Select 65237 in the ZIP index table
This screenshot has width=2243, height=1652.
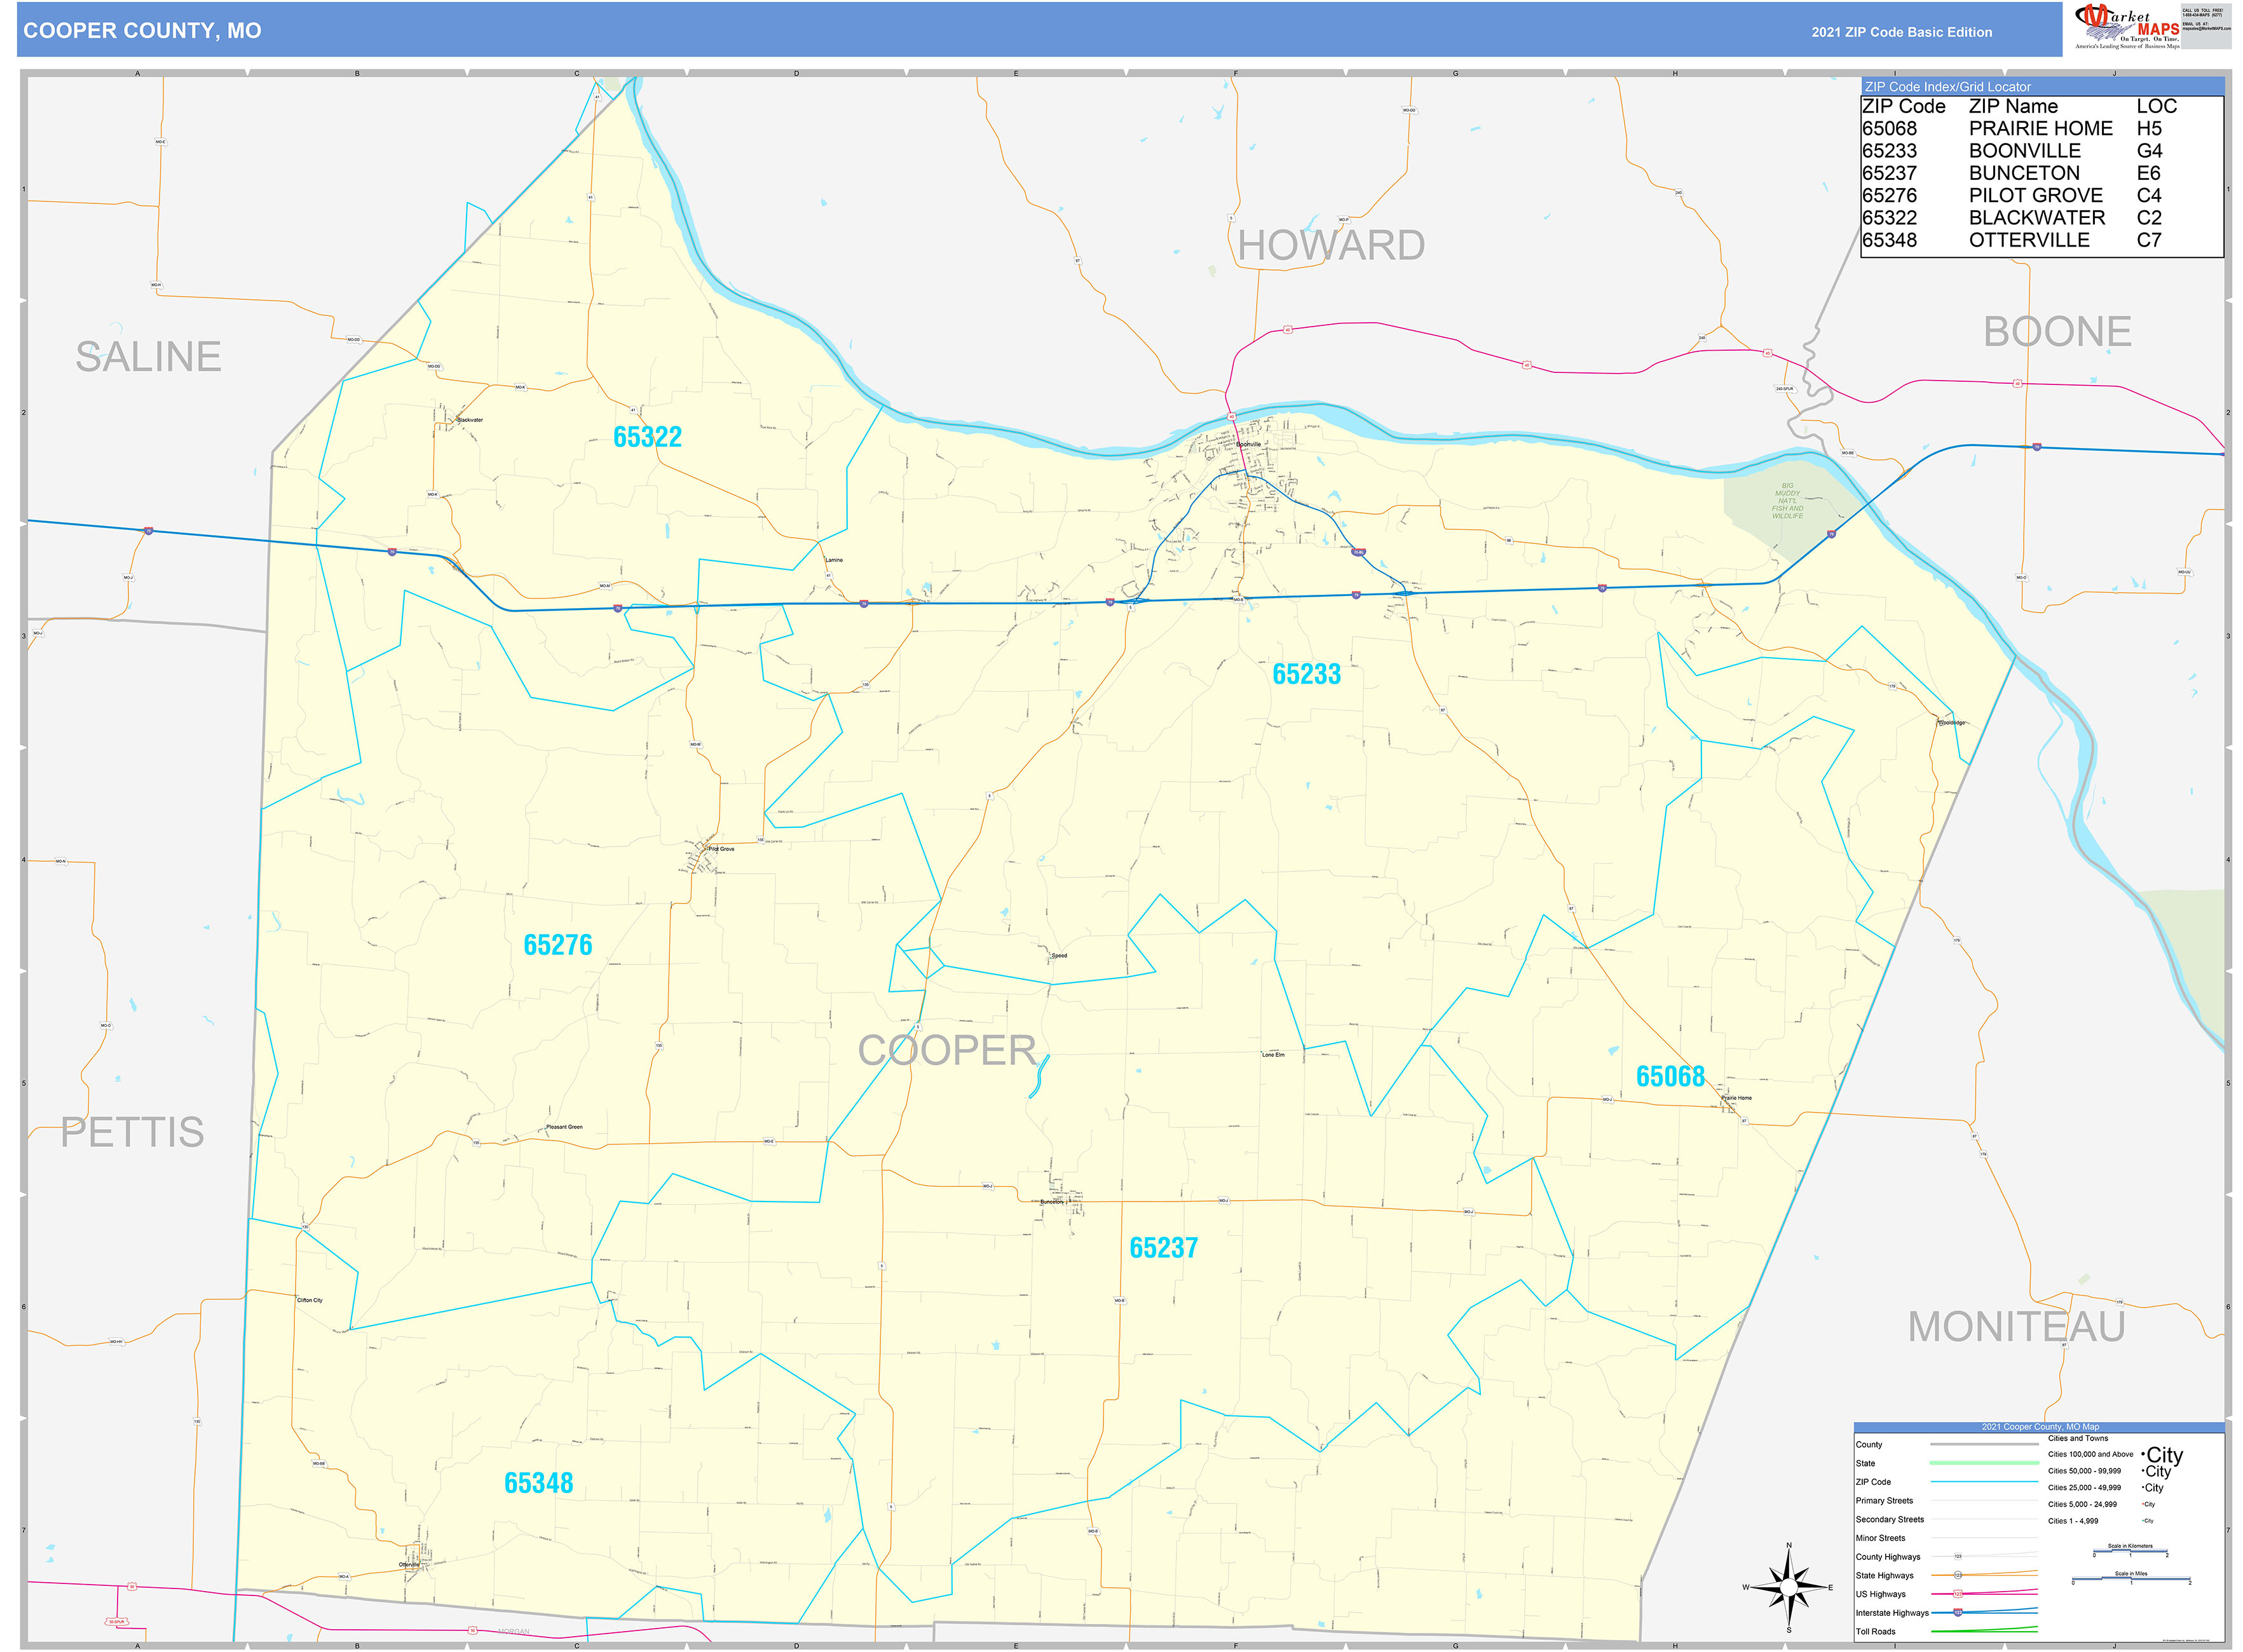click(1889, 173)
